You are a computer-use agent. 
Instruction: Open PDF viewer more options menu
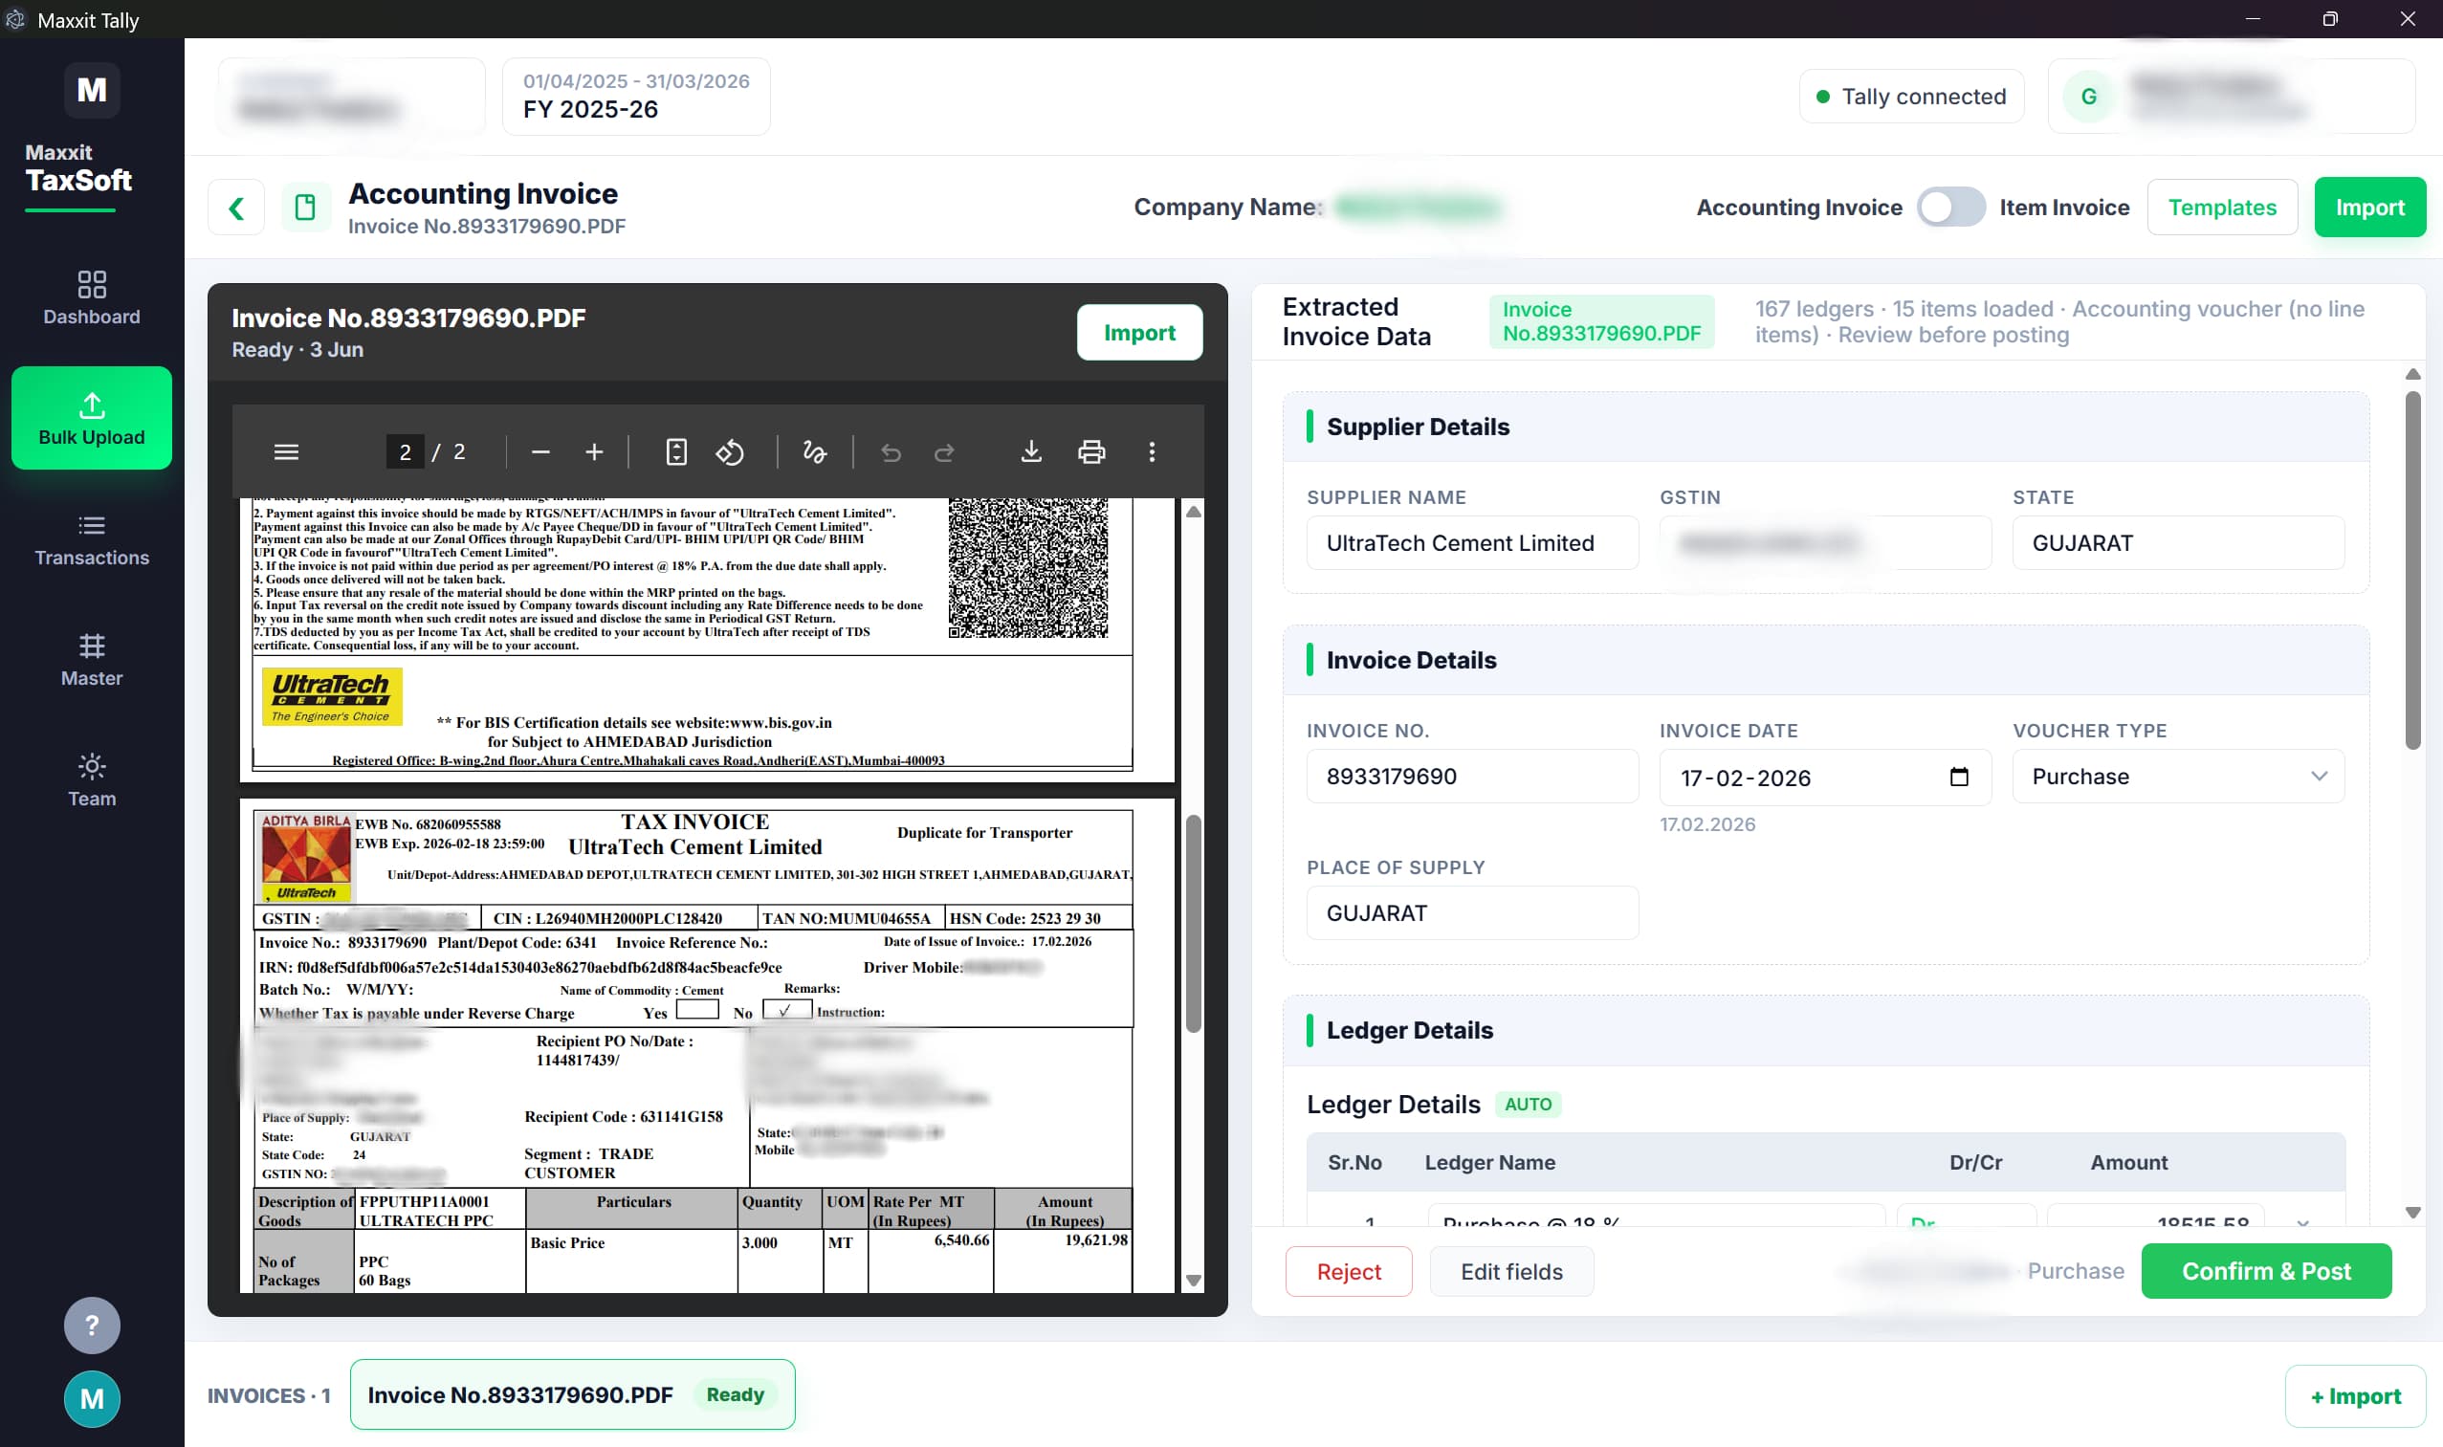point(1152,451)
